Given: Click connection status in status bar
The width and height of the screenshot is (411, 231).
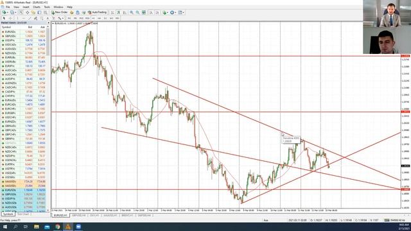Looking at the screenshot, I should pyautogui.click(x=396, y=220).
